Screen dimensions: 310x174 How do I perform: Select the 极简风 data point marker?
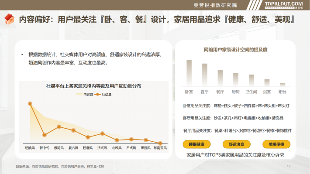pyautogui.click(x=59, y=126)
